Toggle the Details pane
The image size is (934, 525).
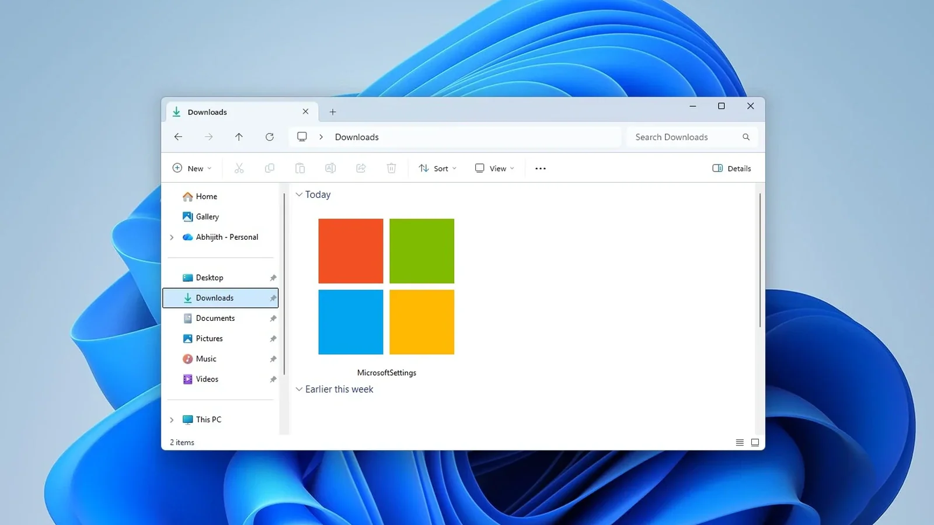click(731, 168)
